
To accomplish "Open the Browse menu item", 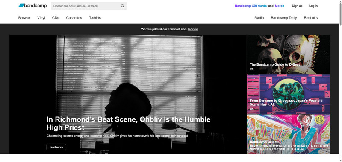I will coord(24,18).
